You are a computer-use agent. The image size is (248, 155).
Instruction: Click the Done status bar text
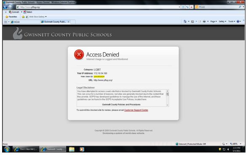click(5, 144)
